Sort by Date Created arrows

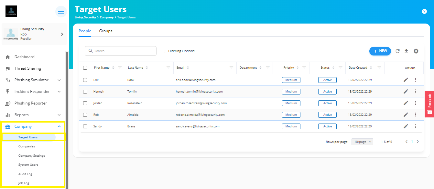[371, 68]
